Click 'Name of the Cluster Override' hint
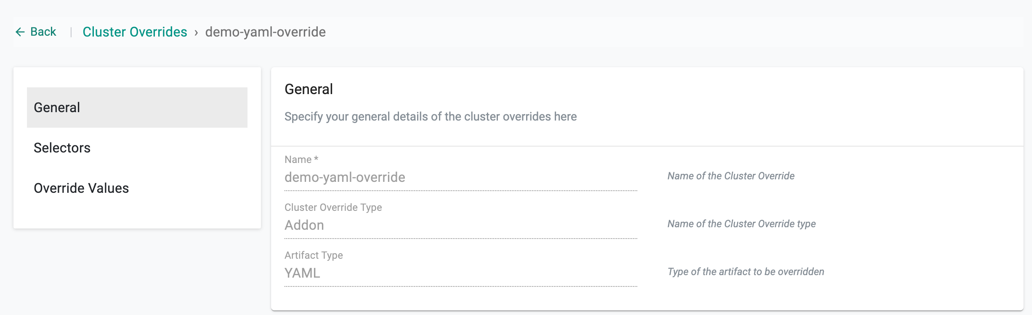Image resolution: width=1032 pixels, height=315 pixels. [731, 176]
